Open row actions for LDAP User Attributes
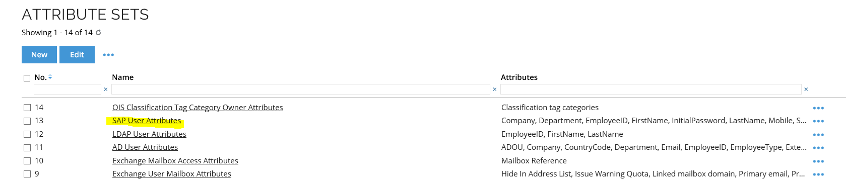The height and width of the screenshot is (182, 846). tap(818, 135)
